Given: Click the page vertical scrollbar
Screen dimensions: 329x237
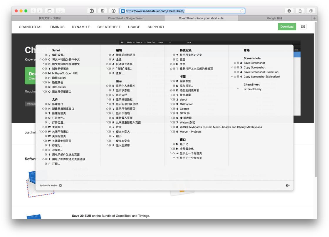Looking at the screenshot, I should 315,100.
